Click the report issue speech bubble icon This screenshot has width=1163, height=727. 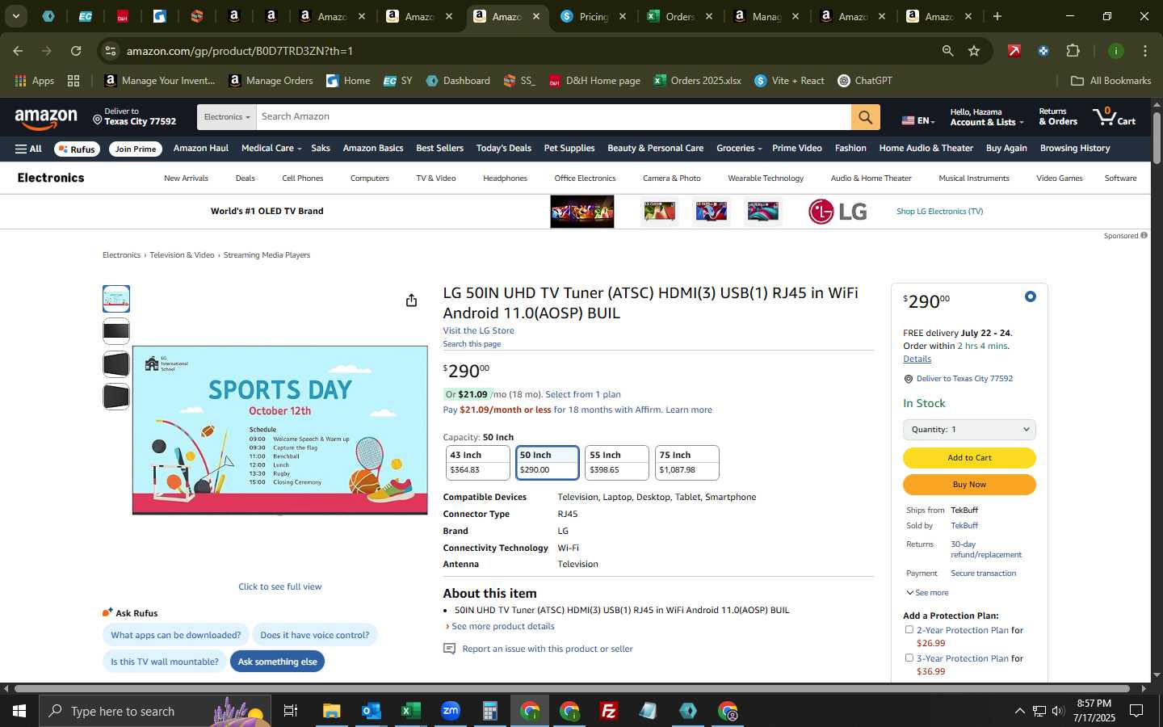[450, 649]
